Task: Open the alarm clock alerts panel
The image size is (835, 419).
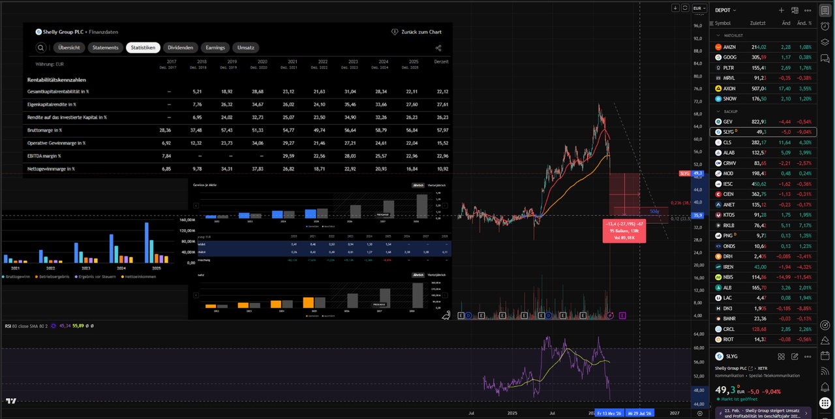Action: point(825,26)
